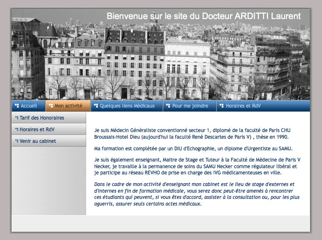This screenshot has height=240, width=322.
Task: Open the Quelques liens Médicaux menu text
Action: (127, 106)
